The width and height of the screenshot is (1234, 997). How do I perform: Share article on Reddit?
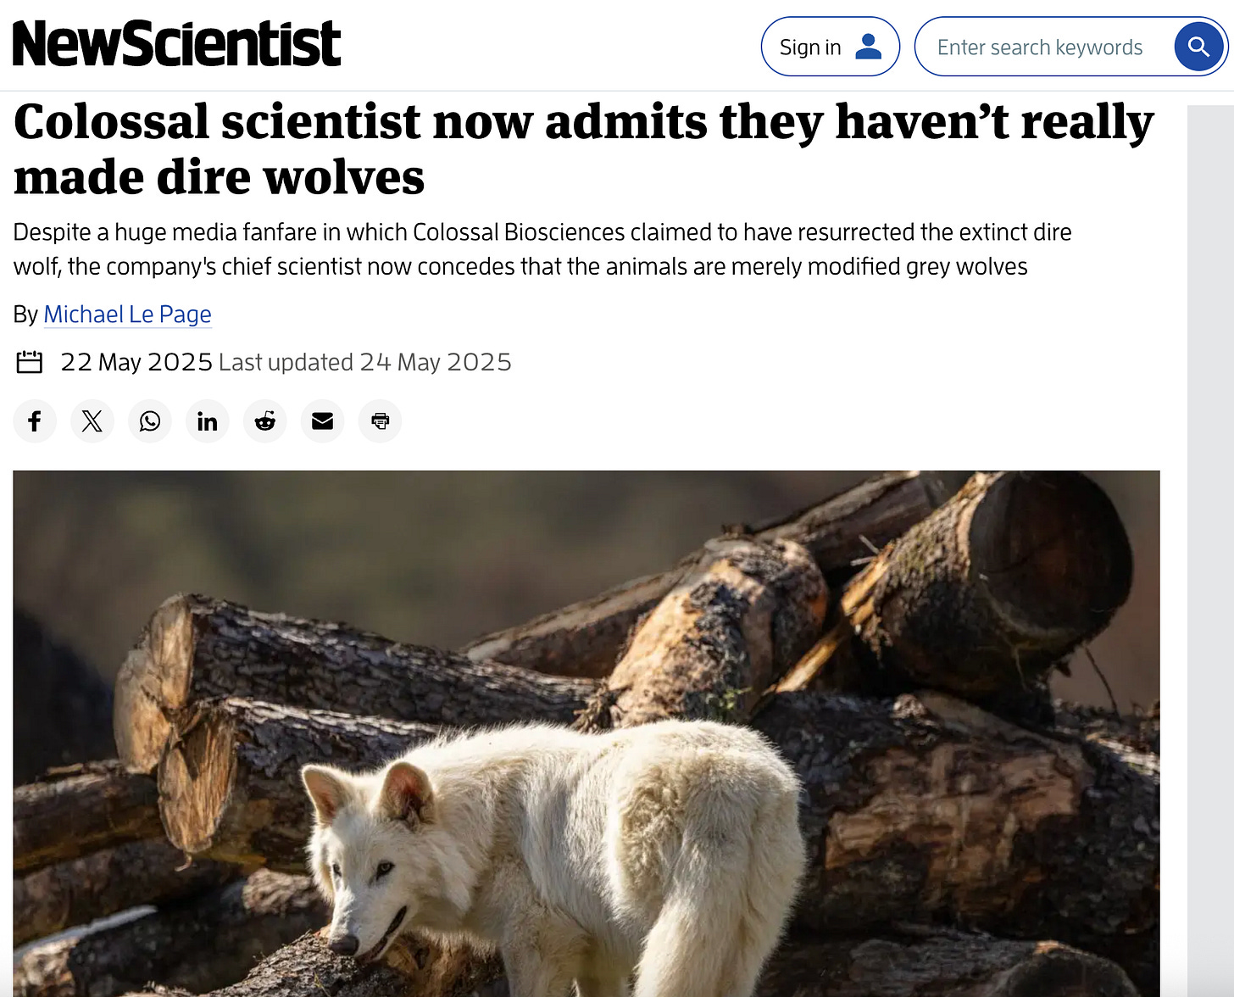pyautogui.click(x=265, y=421)
